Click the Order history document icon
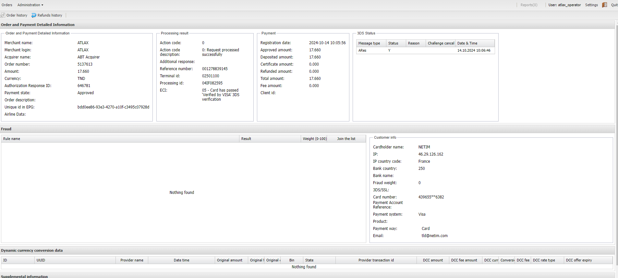Image resolution: width=618 pixels, height=278 pixels. coord(3,15)
